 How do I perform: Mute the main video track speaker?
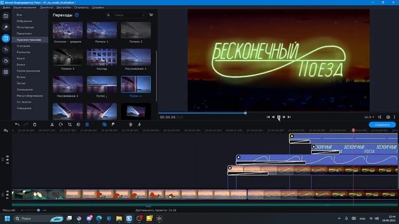[x=7, y=195]
